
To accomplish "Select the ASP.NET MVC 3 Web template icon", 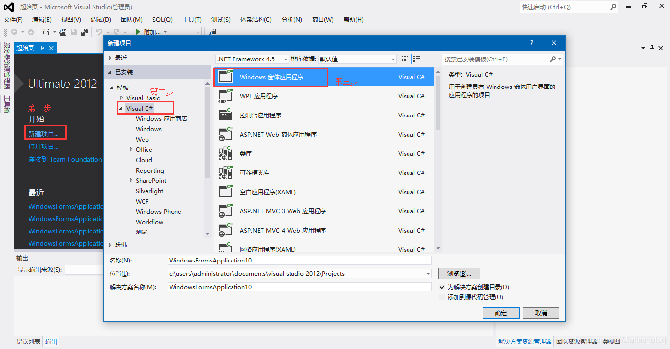I will (225, 211).
